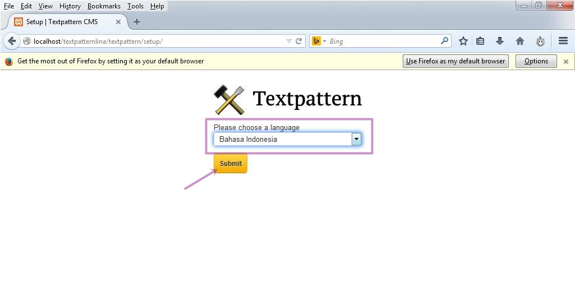Click the browser Back arrow button

click(12, 41)
